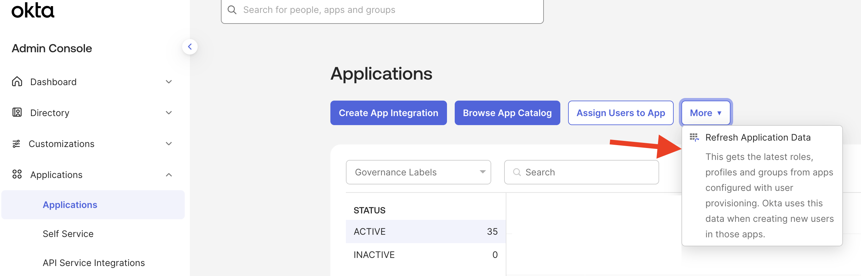Click the Refresh Application Data grid icon

[x=694, y=137]
